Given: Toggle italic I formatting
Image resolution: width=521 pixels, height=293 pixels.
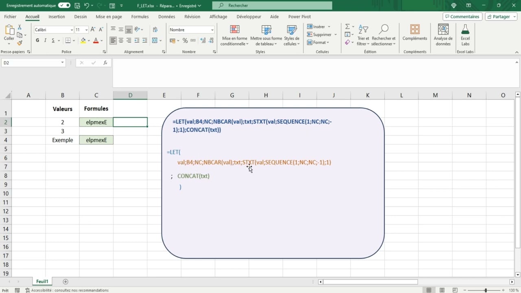Looking at the screenshot, I should pos(45,40).
